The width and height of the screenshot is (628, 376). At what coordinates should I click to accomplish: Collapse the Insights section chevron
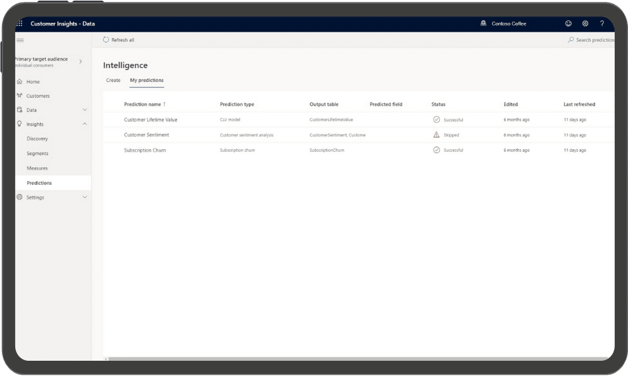(x=85, y=124)
